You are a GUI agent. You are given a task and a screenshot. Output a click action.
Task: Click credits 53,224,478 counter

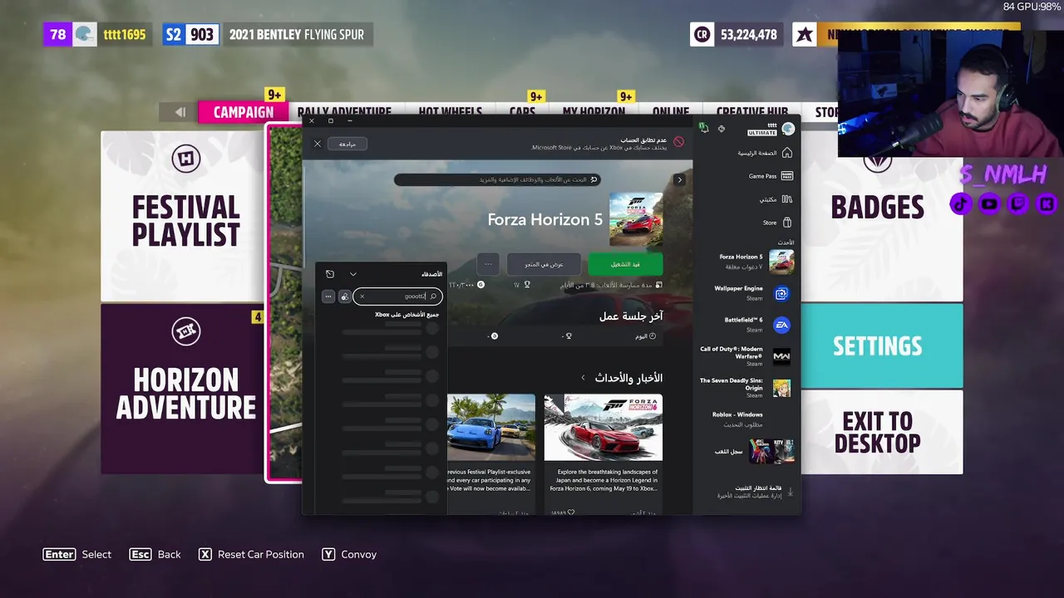736,35
